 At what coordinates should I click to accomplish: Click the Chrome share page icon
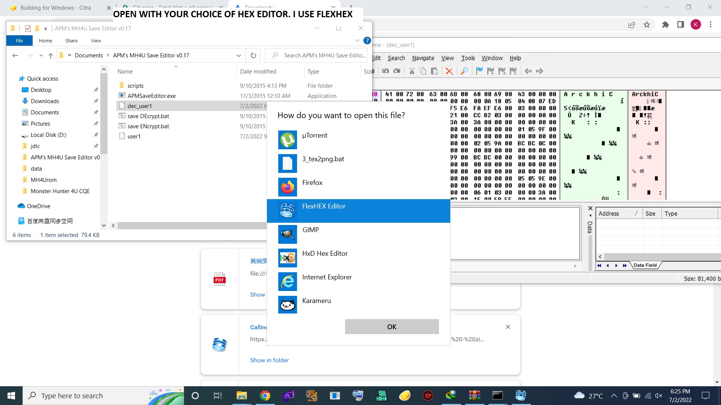tap(632, 25)
